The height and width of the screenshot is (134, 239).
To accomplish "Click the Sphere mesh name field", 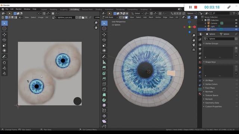I will tap(221, 39).
